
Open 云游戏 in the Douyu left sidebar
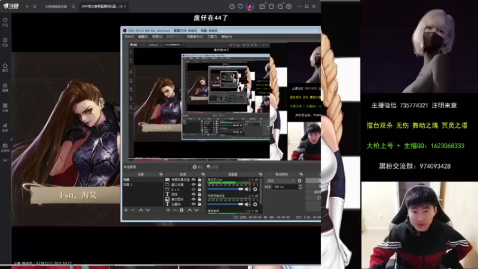(5, 148)
